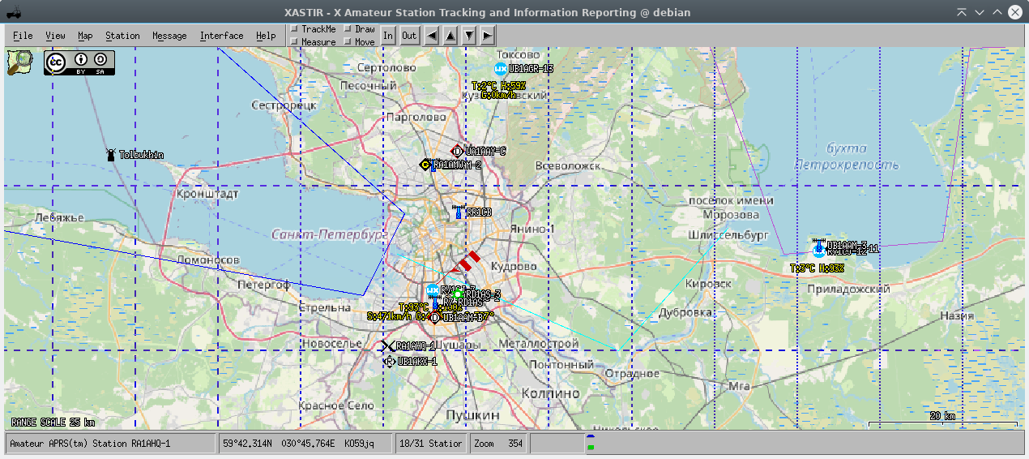
Task: Click the Tolbukhin label text
Action: pyautogui.click(x=142, y=155)
